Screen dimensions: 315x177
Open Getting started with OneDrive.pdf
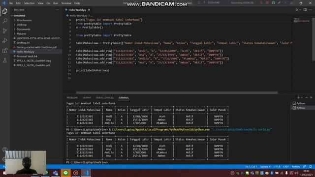[x=36, y=47]
